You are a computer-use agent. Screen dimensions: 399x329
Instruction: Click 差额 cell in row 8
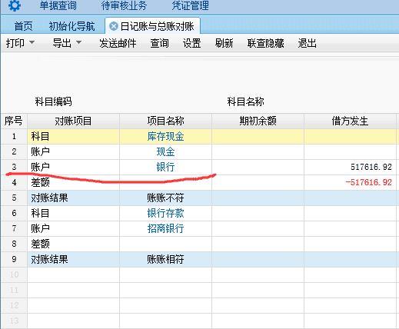pyautogui.click(x=73, y=244)
